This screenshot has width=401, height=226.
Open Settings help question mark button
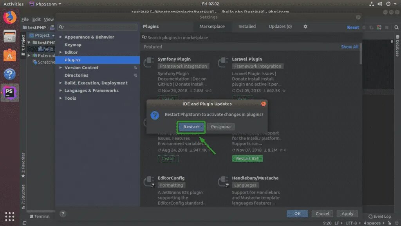pyautogui.click(x=63, y=214)
